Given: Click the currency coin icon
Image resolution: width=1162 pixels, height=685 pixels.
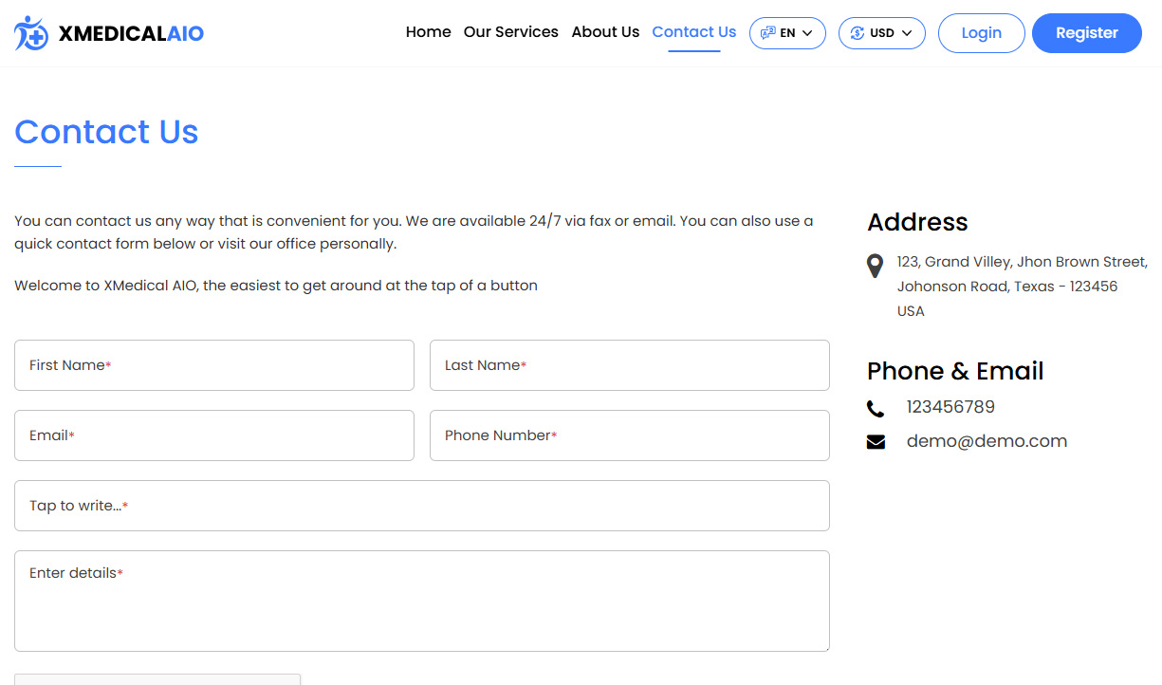Looking at the screenshot, I should click(858, 32).
